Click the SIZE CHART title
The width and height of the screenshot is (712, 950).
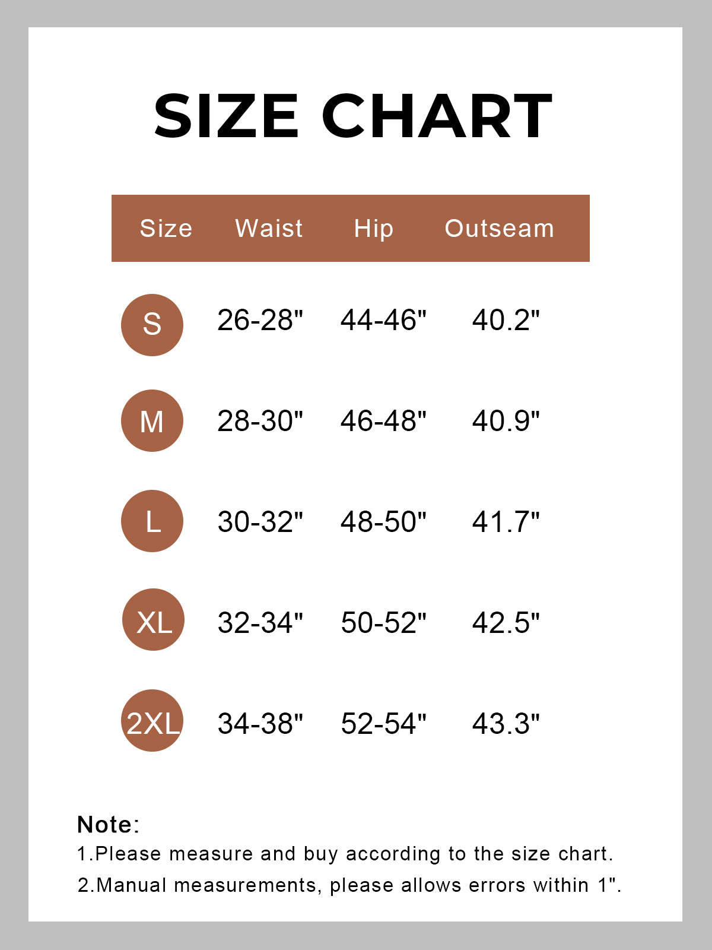(x=353, y=116)
